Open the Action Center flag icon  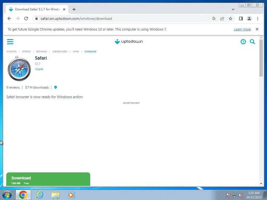pyautogui.click(x=228, y=195)
